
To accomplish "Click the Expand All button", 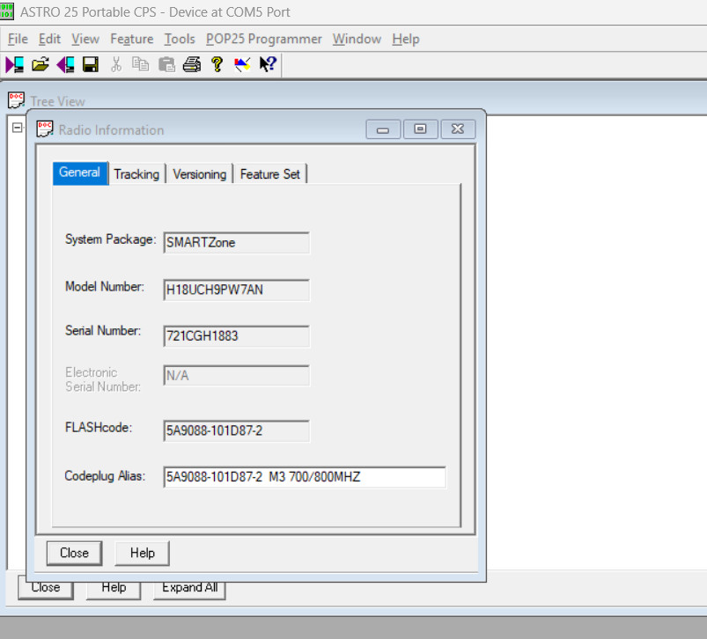I will pos(189,587).
